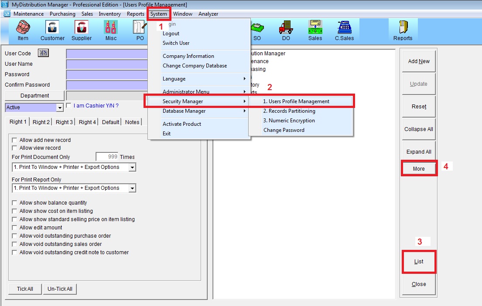
Task: Open the Supplier toolbar icon
Action: [82, 30]
